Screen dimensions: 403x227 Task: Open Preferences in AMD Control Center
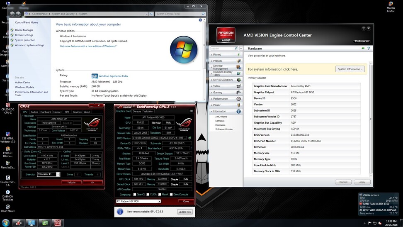click(x=362, y=41)
